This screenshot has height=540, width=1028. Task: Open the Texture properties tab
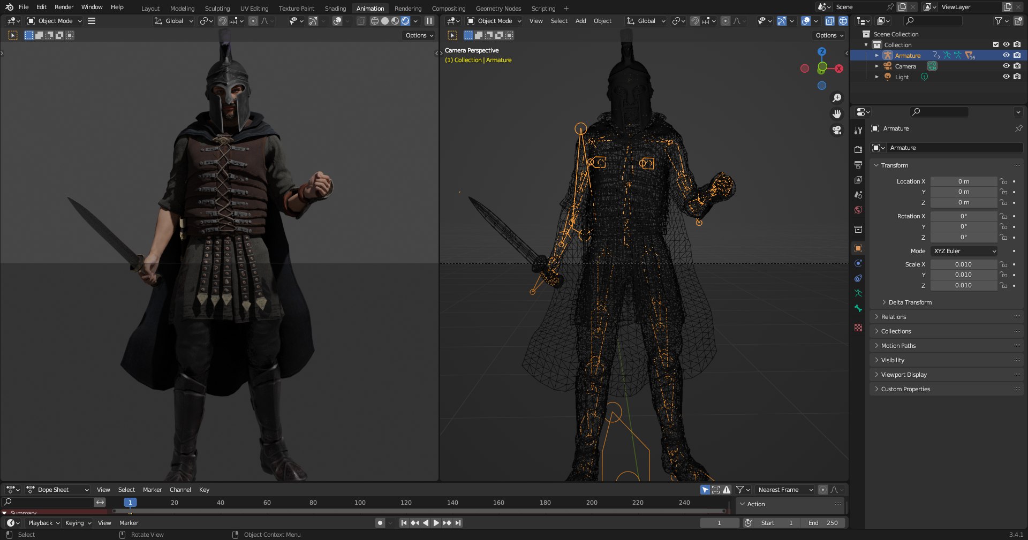pyautogui.click(x=858, y=328)
